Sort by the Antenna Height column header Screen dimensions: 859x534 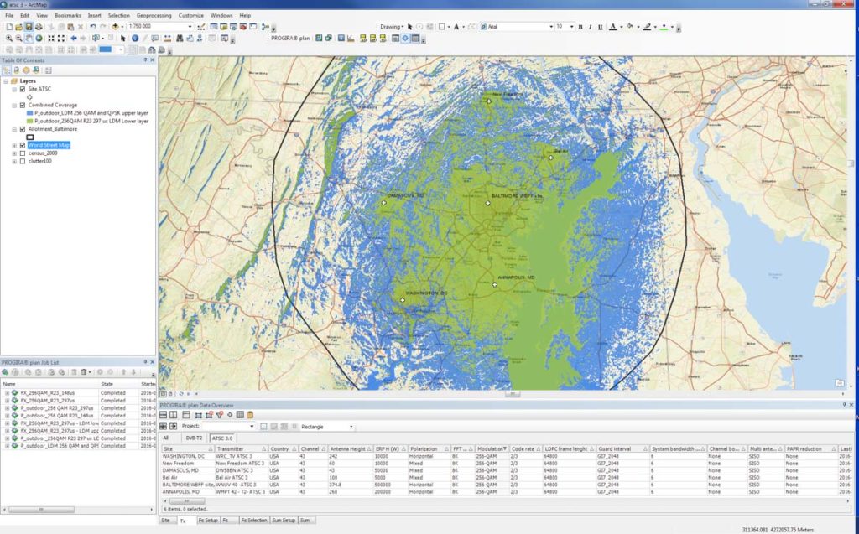click(351, 449)
